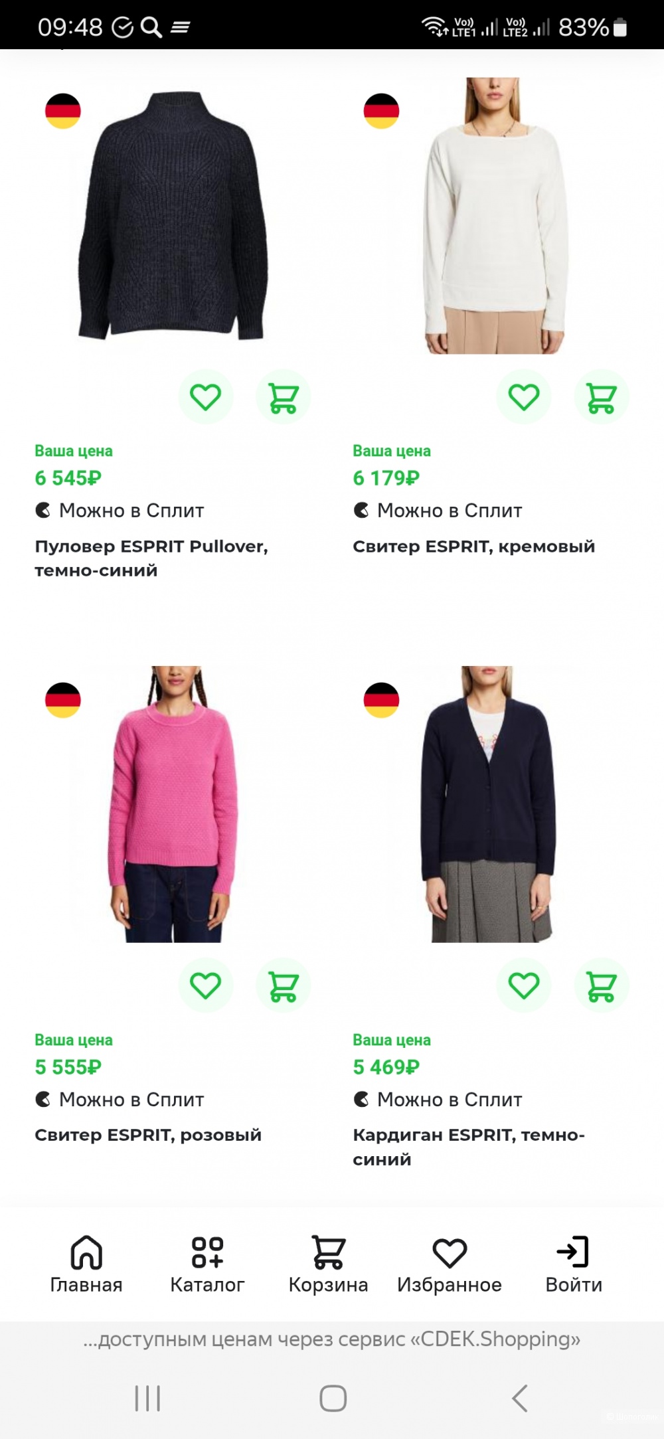Add cream ESPRIT sweater to cart

(602, 397)
